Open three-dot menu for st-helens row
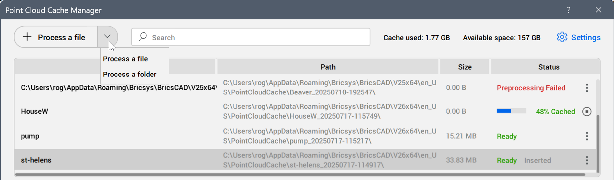Screen dimensions: 614x180 click(x=587, y=160)
